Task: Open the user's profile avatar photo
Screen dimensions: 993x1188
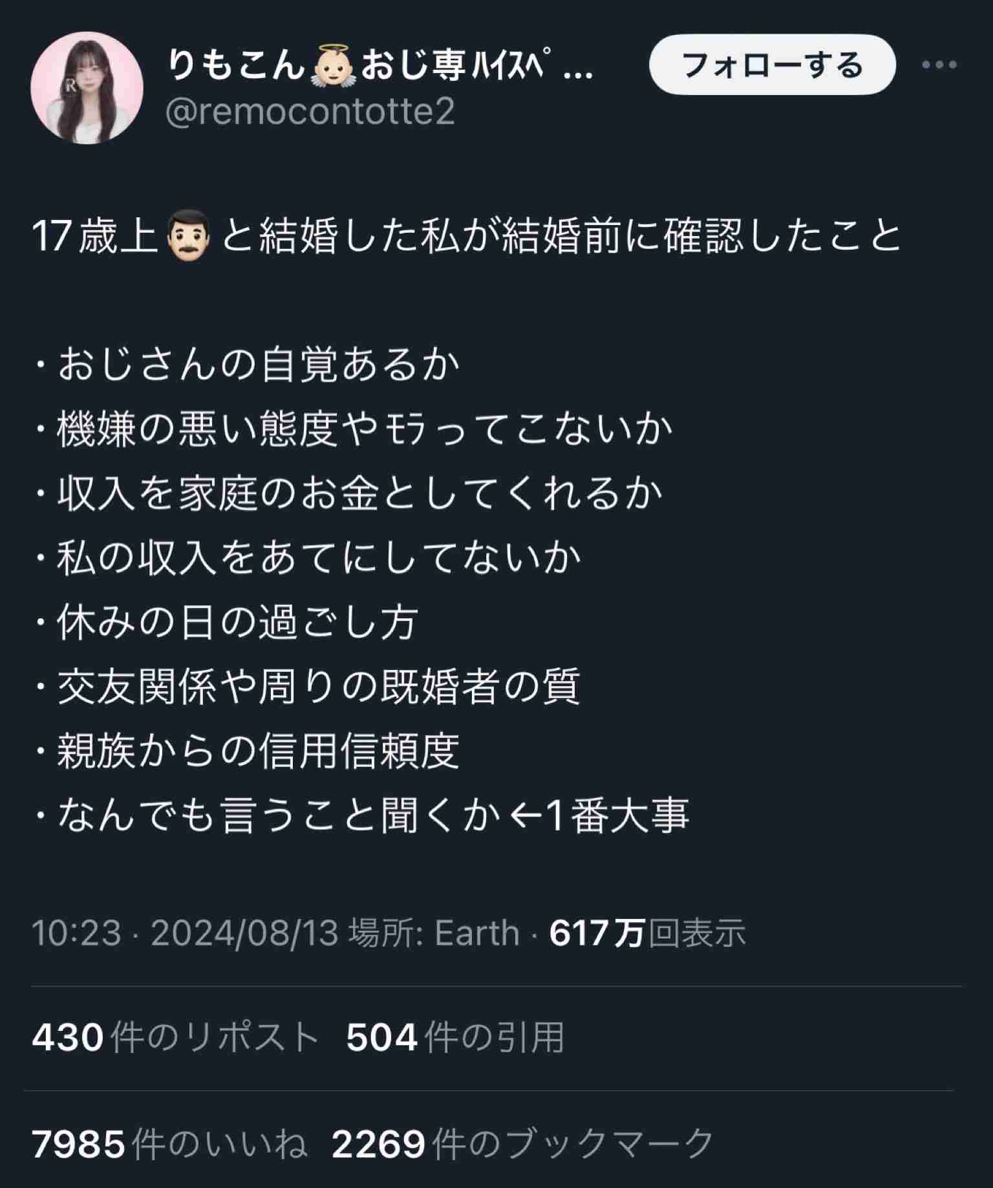Action: click(87, 87)
